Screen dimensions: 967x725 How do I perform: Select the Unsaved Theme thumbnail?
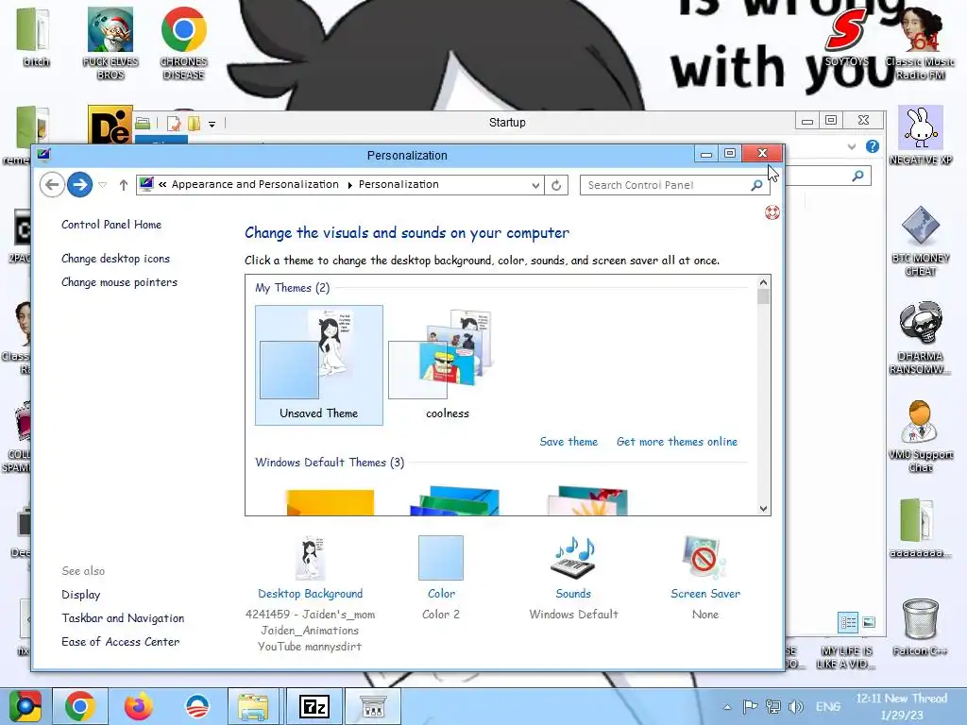(319, 365)
